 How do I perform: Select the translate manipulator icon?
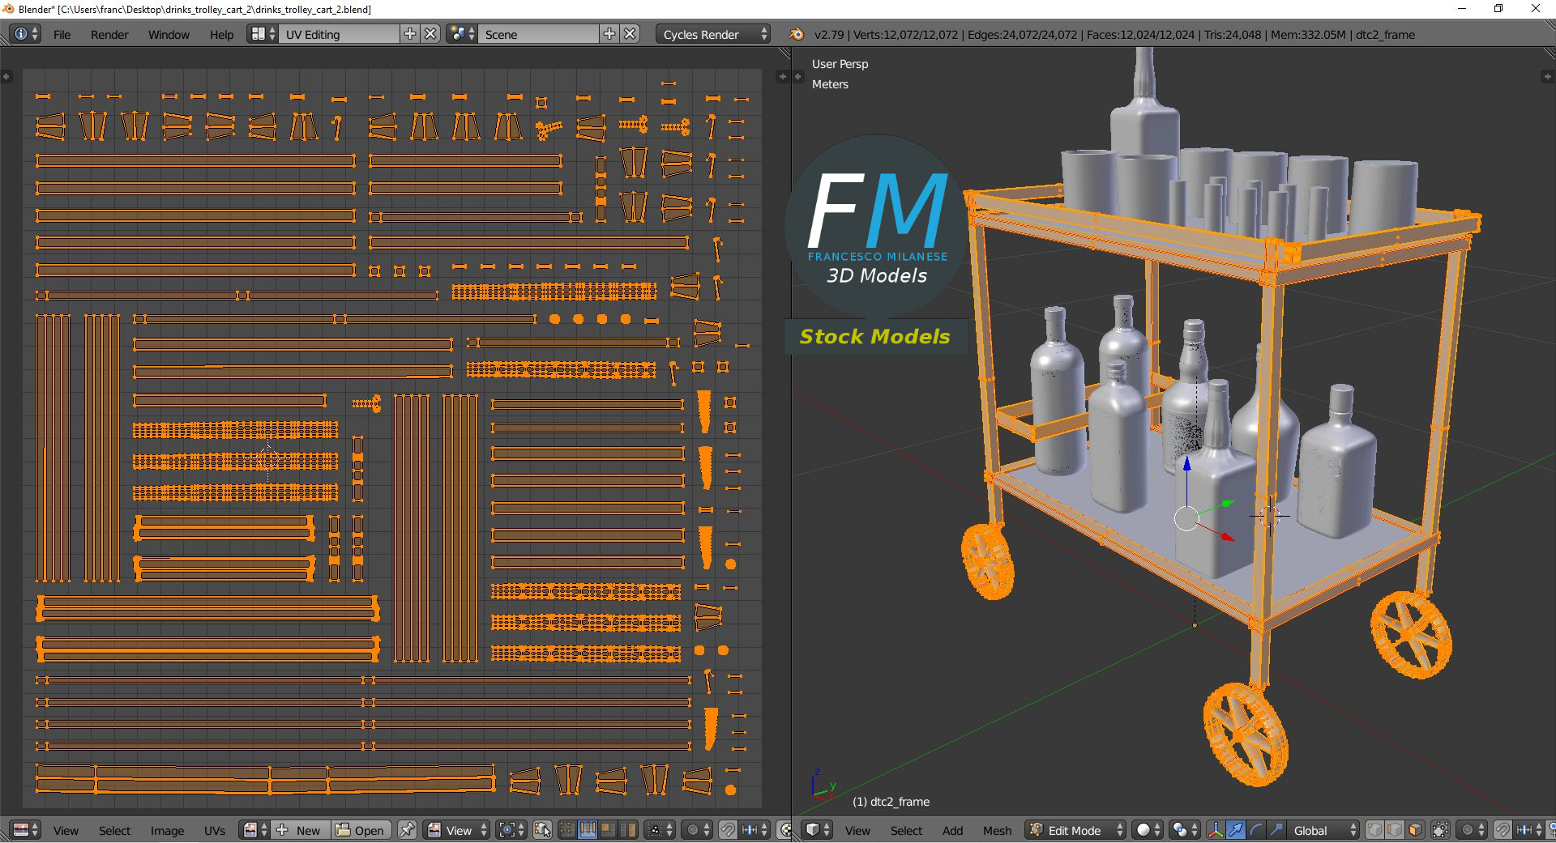click(1236, 830)
